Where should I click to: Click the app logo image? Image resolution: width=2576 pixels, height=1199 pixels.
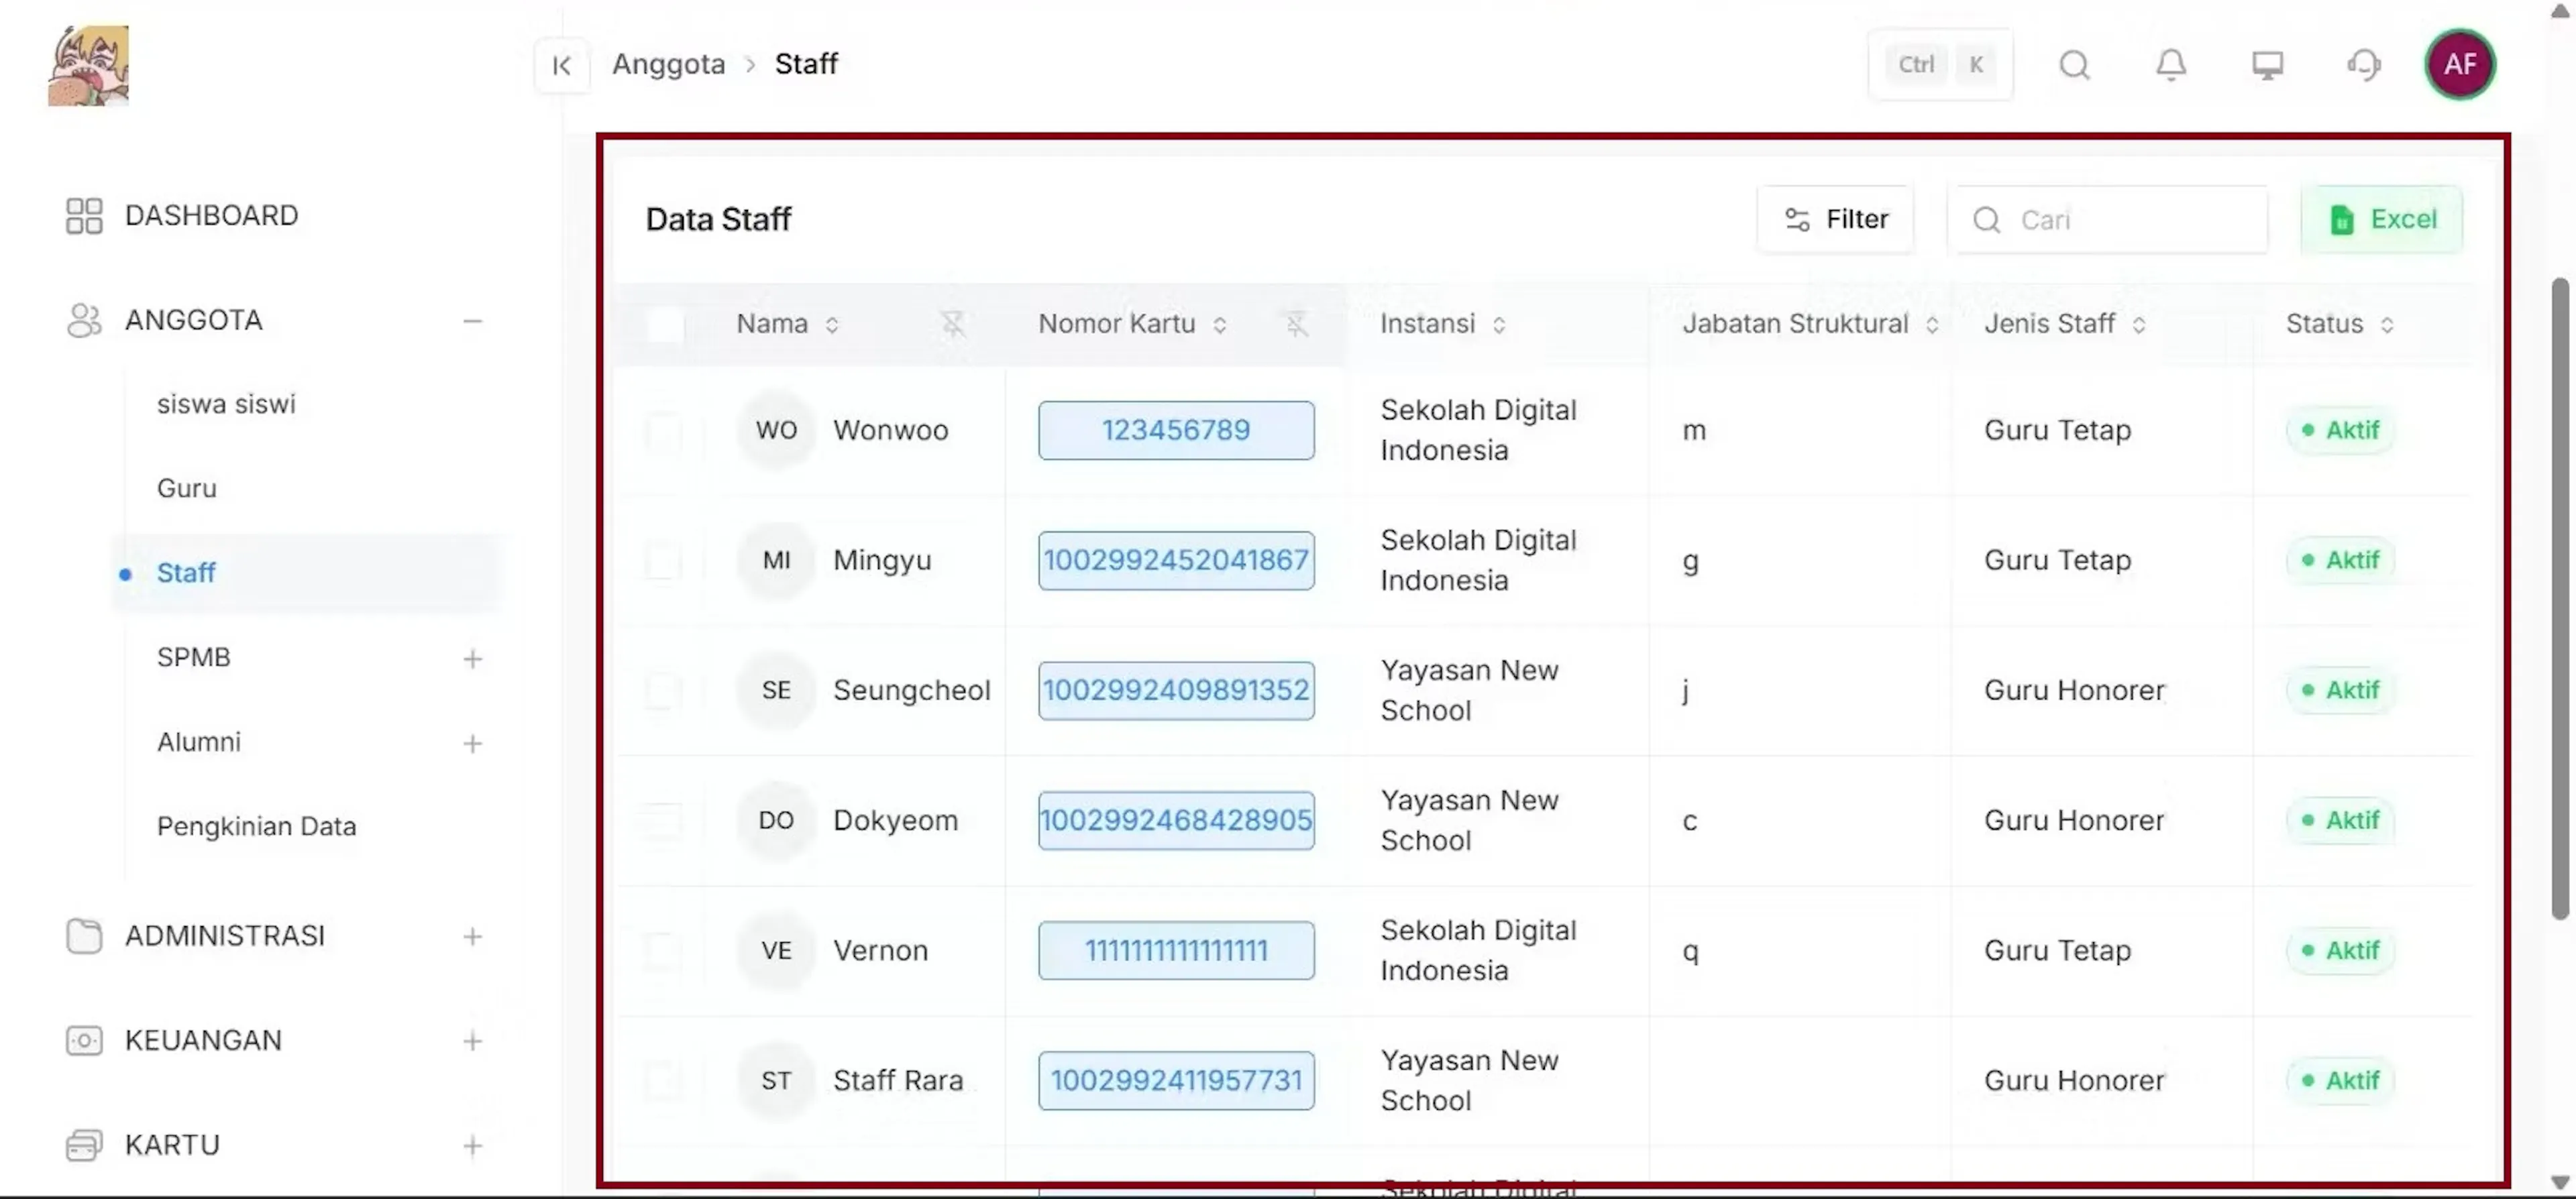[88, 65]
